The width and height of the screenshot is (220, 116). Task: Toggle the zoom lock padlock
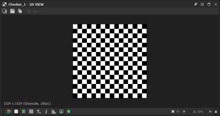pos(216,112)
